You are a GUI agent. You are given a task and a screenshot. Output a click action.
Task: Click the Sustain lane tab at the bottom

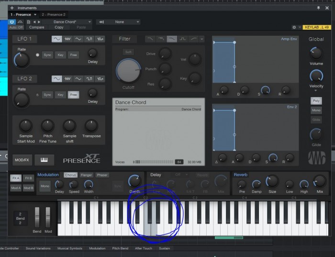coord(164,248)
